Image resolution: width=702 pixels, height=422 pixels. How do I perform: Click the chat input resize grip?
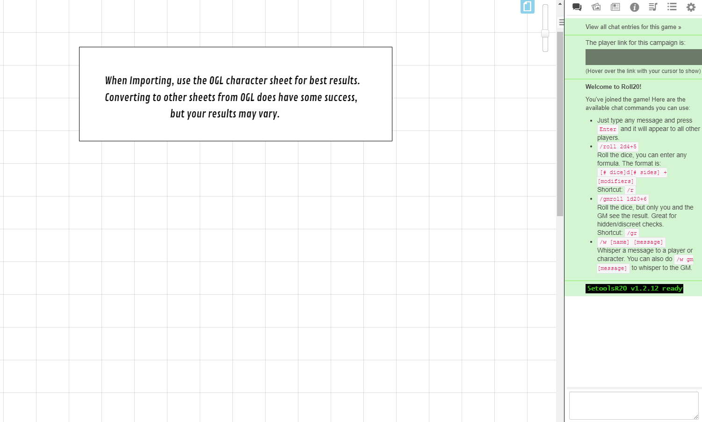click(x=695, y=416)
